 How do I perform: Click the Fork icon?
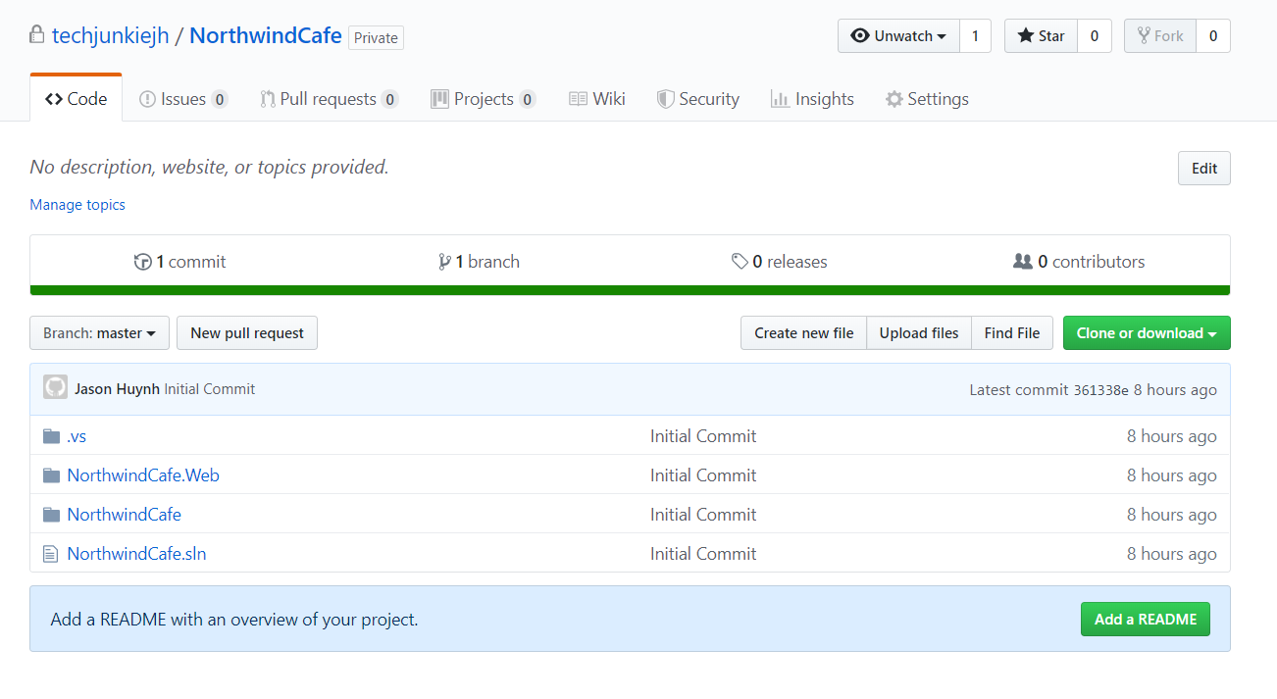click(1144, 35)
